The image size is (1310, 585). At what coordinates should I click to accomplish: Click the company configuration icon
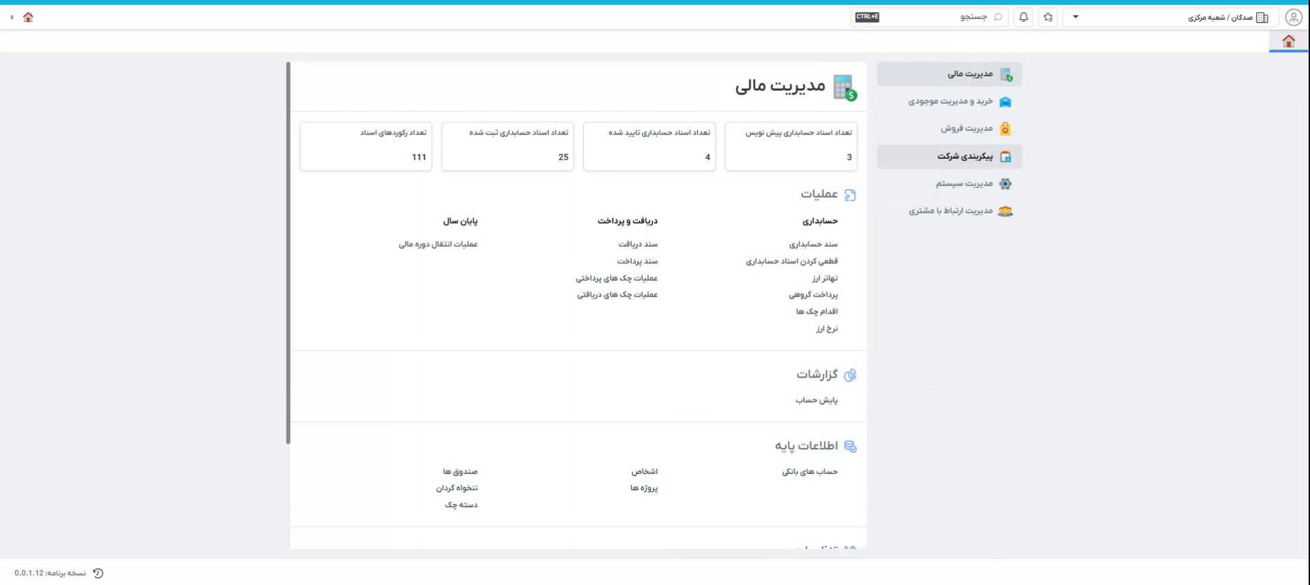[1005, 157]
